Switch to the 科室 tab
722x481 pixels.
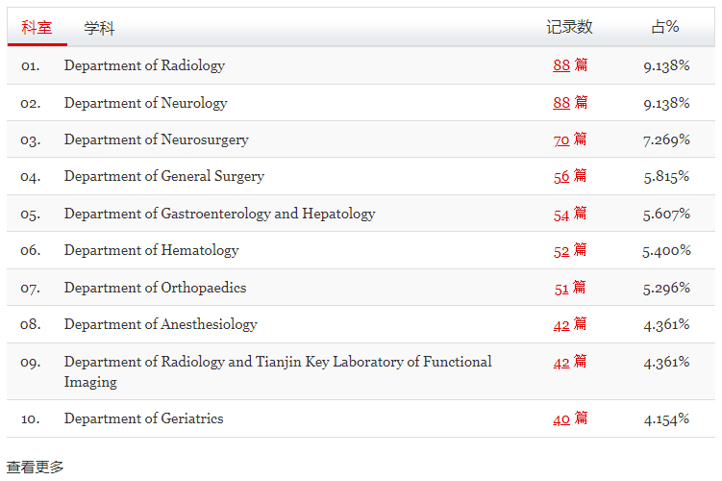[x=37, y=28]
